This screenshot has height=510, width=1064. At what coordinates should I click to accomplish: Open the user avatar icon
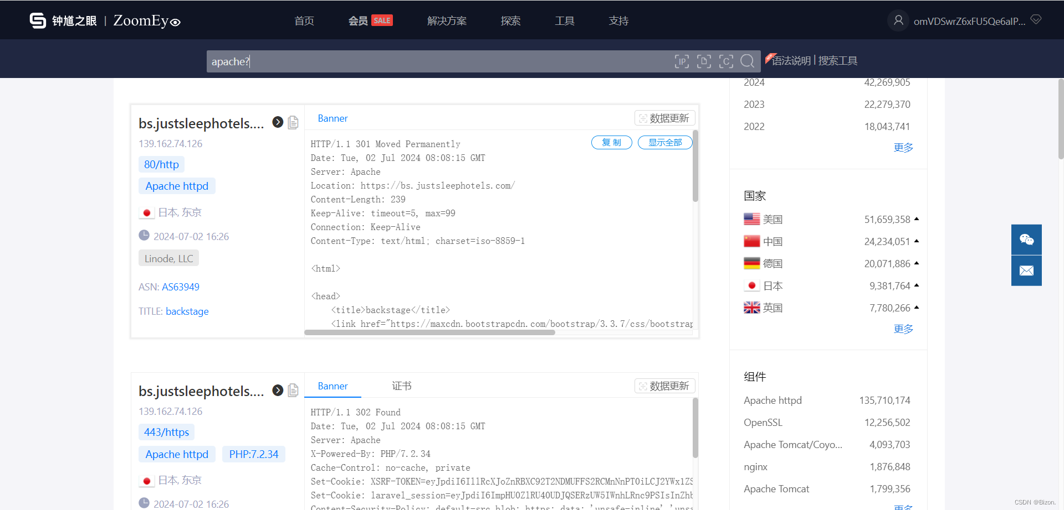(898, 20)
